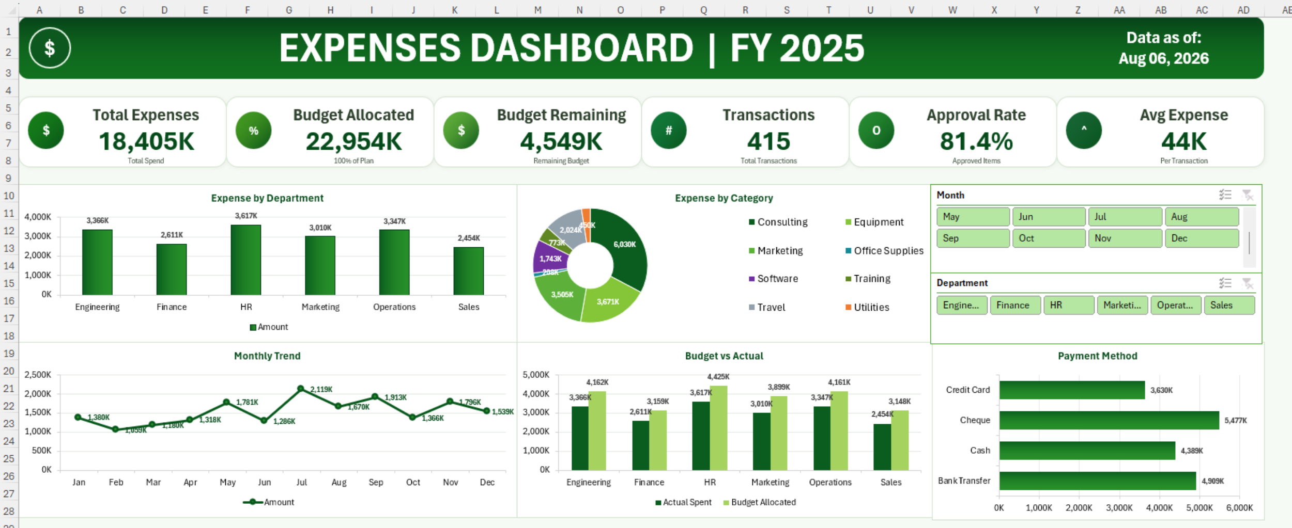
Task: Click the Total Expenses dollar icon
Action: [x=46, y=131]
